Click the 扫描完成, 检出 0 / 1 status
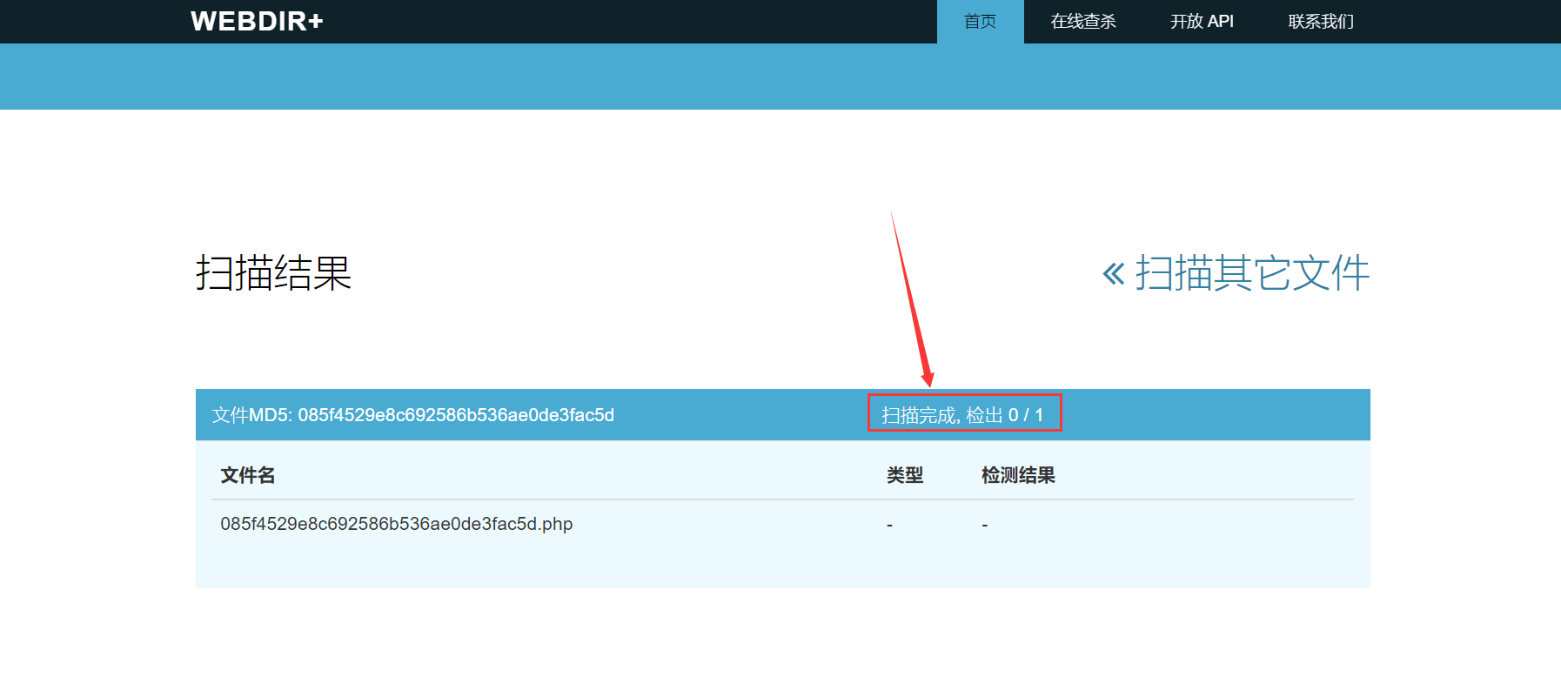 tap(962, 415)
